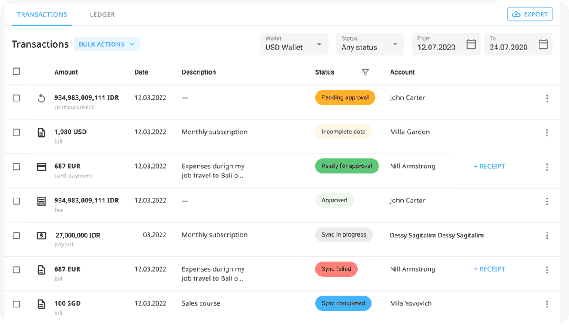Click the Status column filter funnel icon
The height and width of the screenshot is (325, 569).
(365, 72)
